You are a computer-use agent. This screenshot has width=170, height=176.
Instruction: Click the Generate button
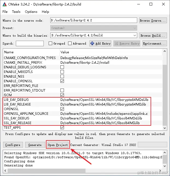coord(35,145)
